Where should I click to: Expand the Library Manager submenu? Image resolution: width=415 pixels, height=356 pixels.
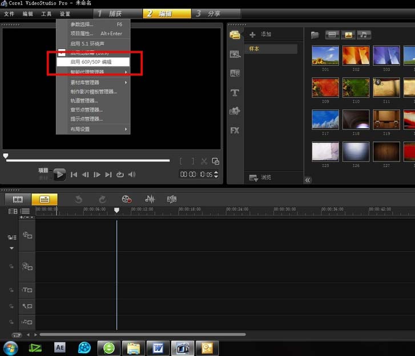click(93, 83)
